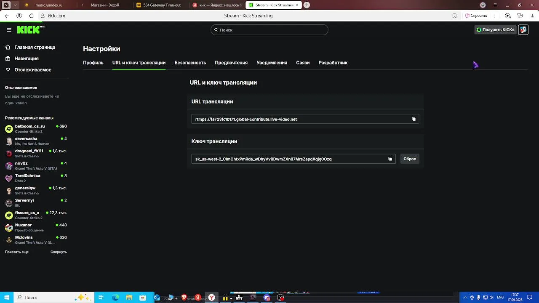Open seversasha recommended channel
This screenshot has width=539, height=303.
click(x=36, y=141)
